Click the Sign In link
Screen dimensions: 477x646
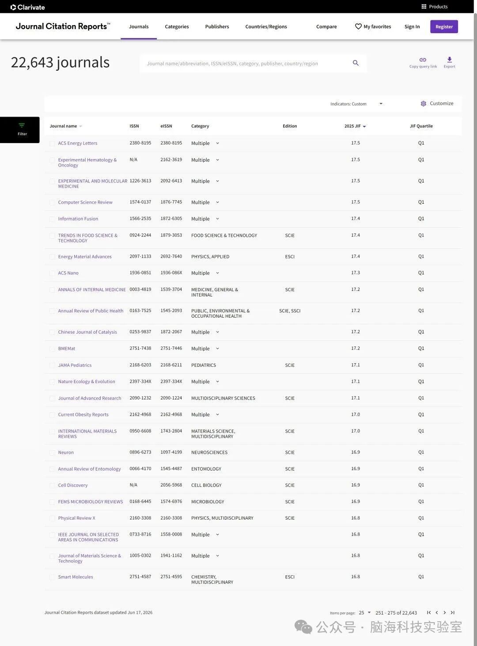pos(412,27)
